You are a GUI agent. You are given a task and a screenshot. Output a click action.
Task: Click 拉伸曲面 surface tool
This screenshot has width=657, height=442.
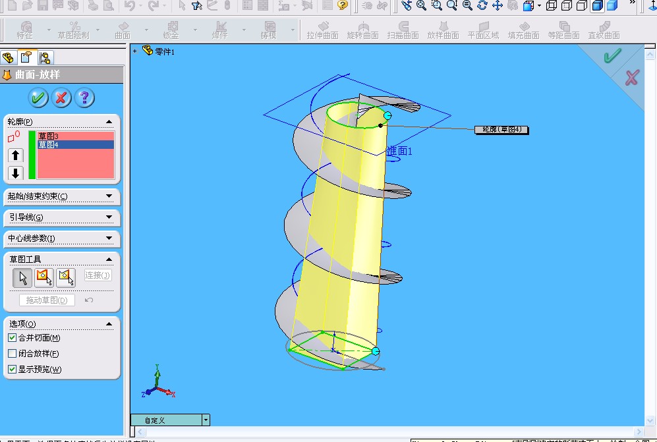point(322,30)
